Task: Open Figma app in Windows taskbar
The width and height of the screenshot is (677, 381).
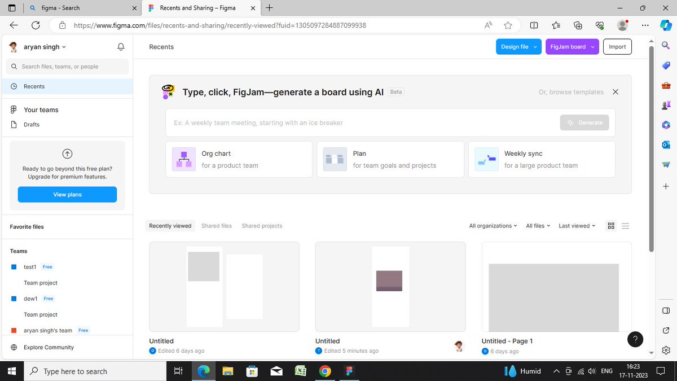Action: pos(349,371)
